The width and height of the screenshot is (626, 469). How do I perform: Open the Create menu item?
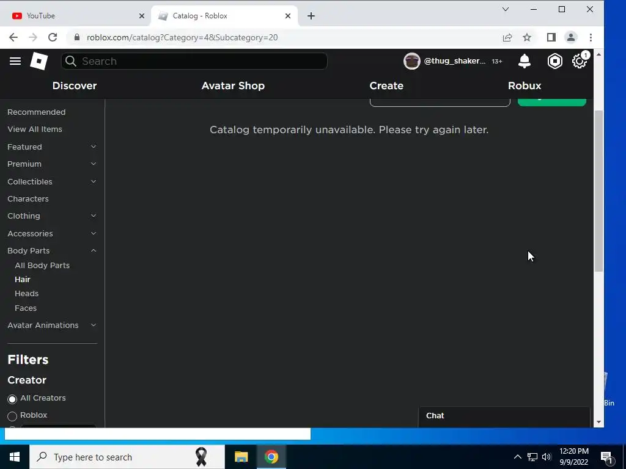click(x=386, y=85)
